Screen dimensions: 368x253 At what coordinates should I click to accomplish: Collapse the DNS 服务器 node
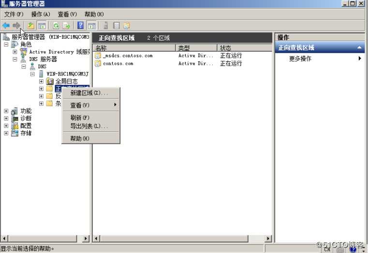(15, 59)
